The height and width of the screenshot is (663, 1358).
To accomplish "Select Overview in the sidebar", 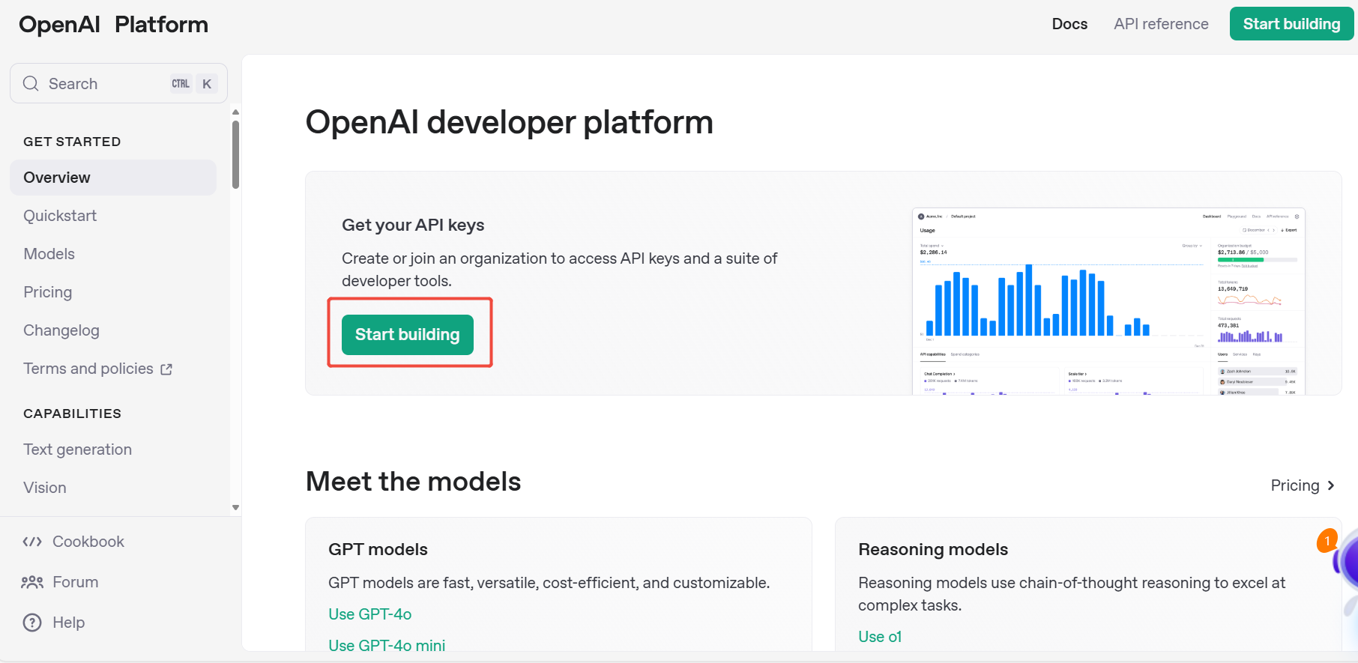I will (x=113, y=178).
